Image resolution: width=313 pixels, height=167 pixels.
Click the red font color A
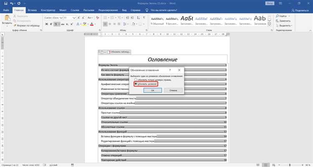(92, 24)
